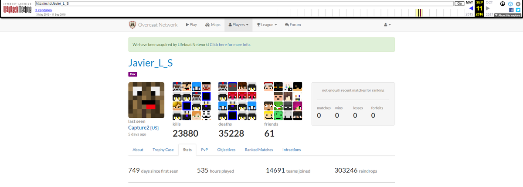Open the PvP tab
523x187 pixels.
click(x=204, y=150)
